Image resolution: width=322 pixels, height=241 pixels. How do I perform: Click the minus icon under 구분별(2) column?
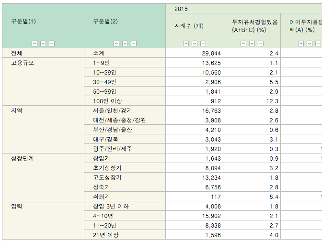tap(134, 44)
